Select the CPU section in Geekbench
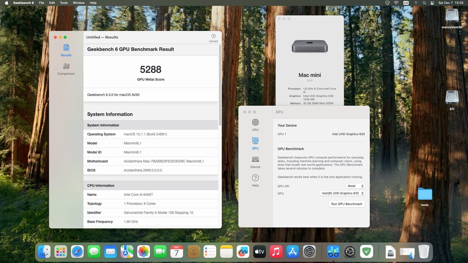This screenshot has width=468, height=263. click(255, 125)
